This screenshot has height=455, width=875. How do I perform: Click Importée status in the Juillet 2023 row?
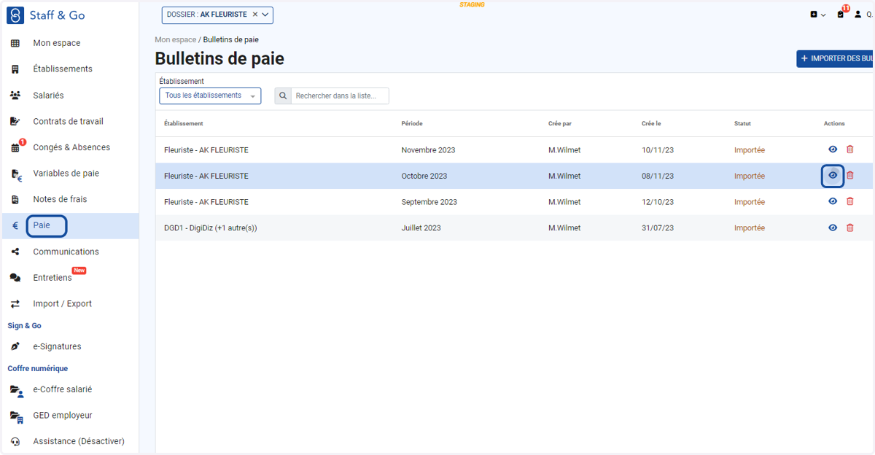click(750, 228)
